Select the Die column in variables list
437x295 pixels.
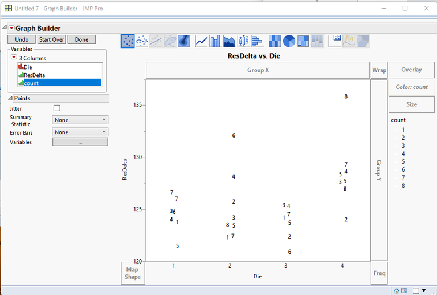(60, 67)
